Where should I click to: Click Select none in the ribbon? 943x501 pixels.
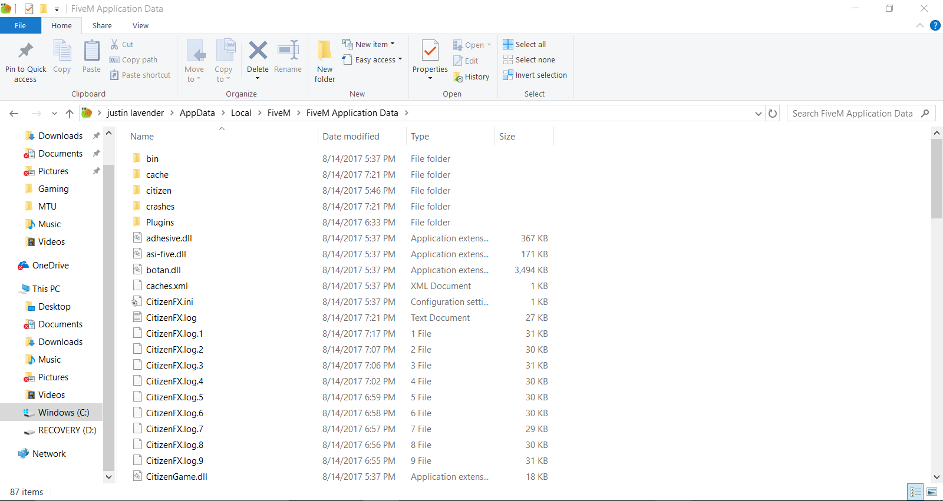click(x=529, y=59)
